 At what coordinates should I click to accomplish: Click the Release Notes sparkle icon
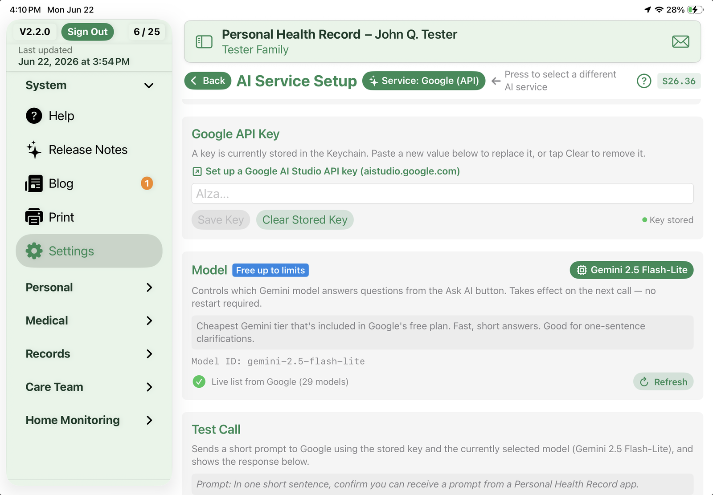click(34, 150)
